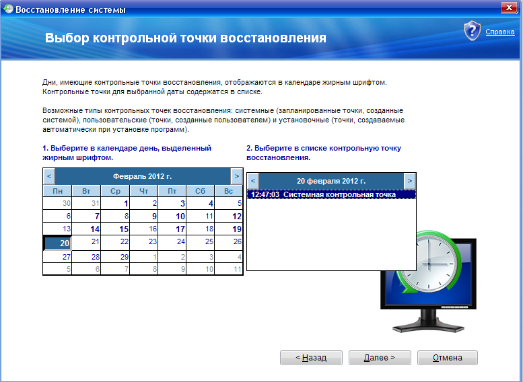Select grayed January 30 in calendar
The width and height of the screenshot is (523, 382).
tap(57, 203)
